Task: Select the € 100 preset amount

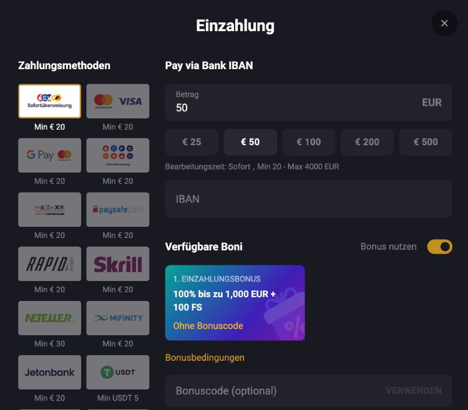Action: pos(309,142)
